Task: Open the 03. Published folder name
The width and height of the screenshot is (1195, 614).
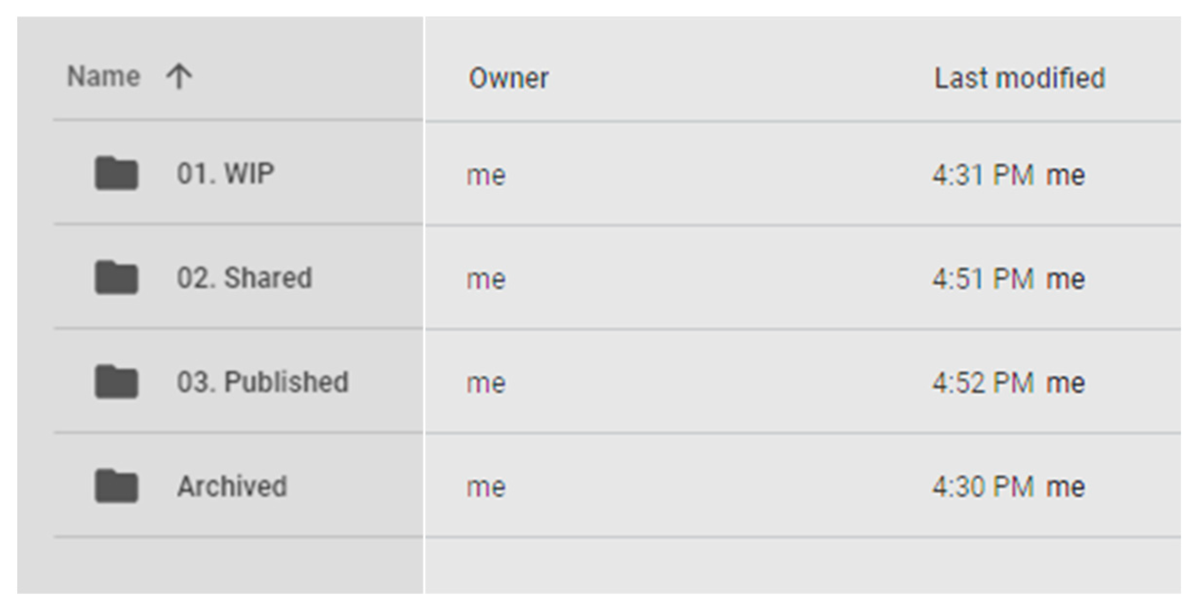Action: (263, 382)
